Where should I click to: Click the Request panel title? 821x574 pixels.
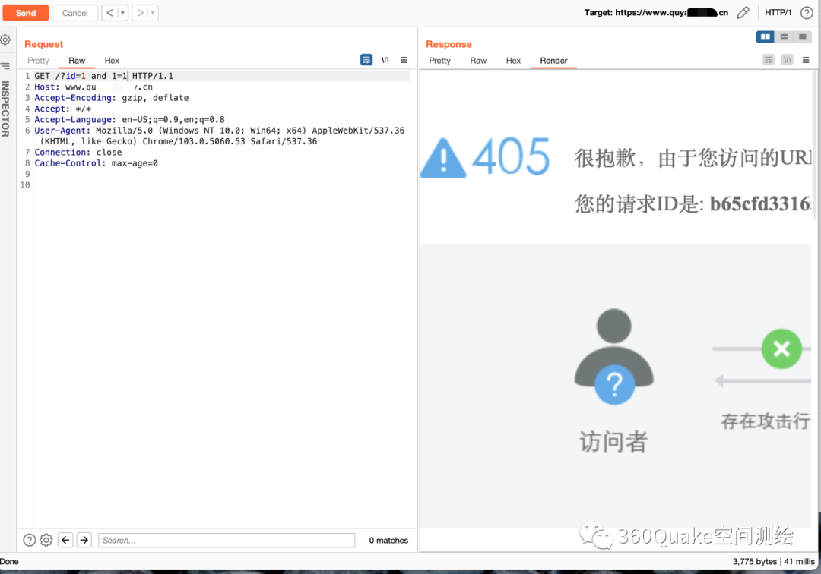point(43,45)
